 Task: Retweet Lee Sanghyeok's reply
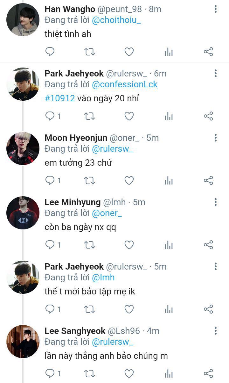pos(89,373)
